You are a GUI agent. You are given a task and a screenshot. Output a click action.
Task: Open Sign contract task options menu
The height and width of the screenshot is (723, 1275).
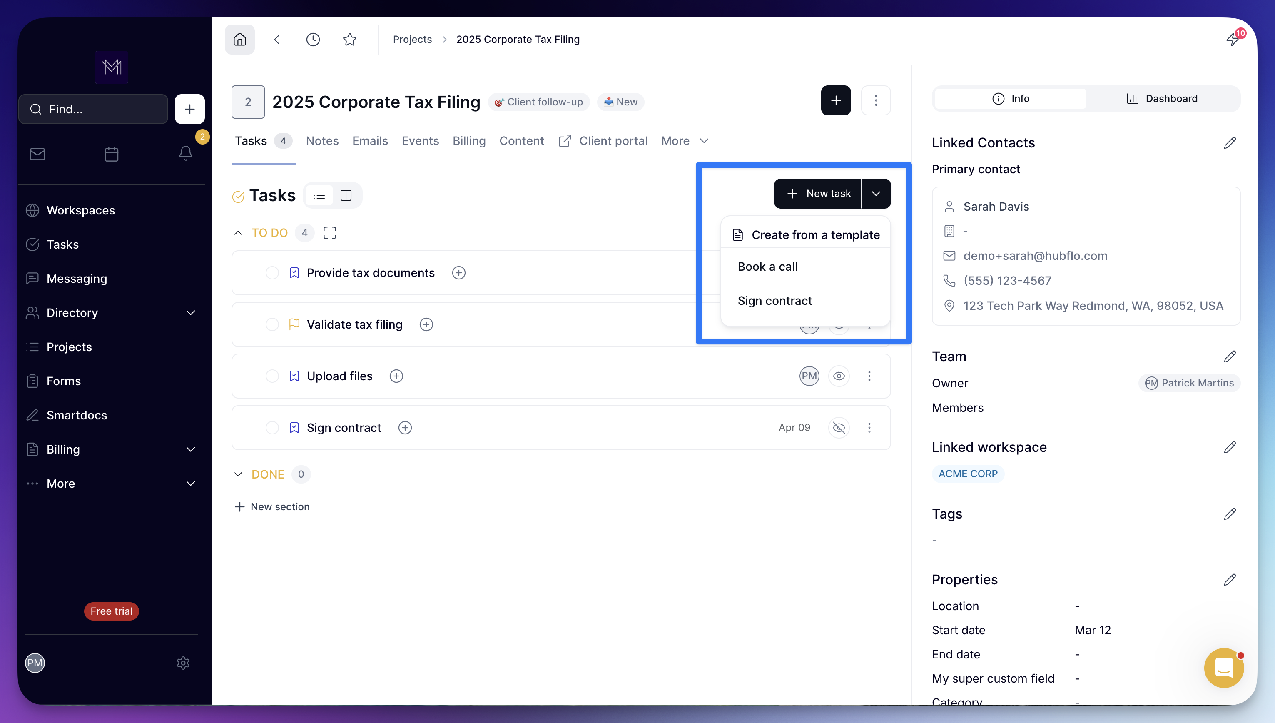coord(869,428)
